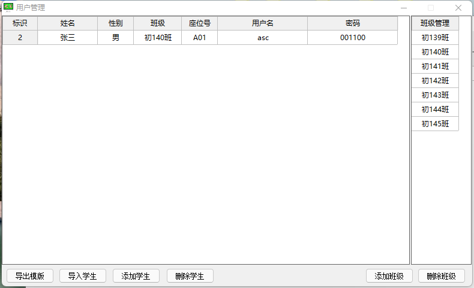This screenshot has height=288, width=474.
Task: Click the 座位号 column header
Action: [200, 23]
